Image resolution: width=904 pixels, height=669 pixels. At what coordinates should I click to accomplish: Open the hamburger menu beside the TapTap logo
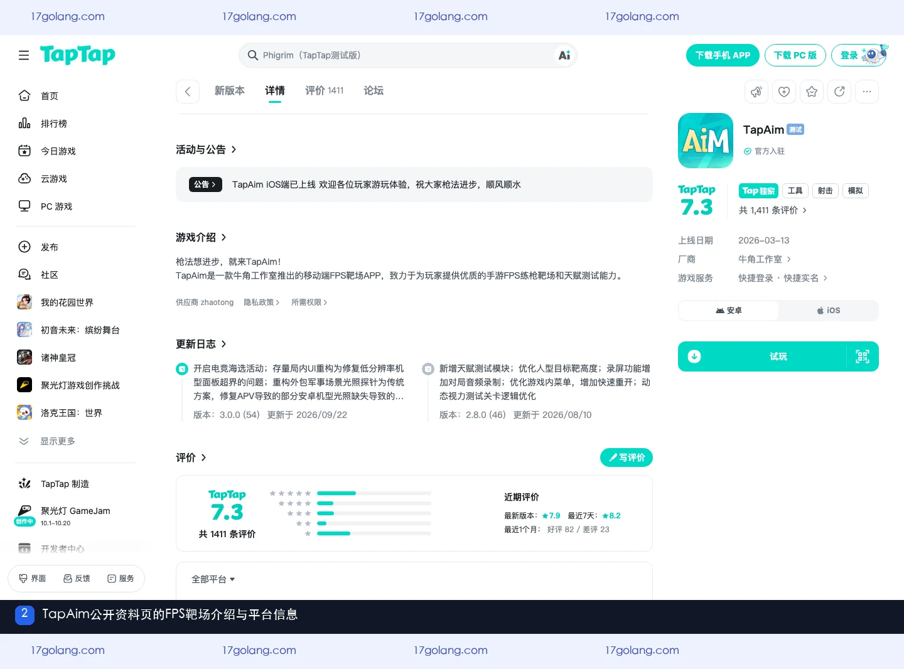click(x=24, y=55)
